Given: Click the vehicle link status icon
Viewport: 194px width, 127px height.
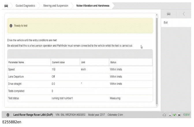Looking at the screenshot, I should point(179,115).
